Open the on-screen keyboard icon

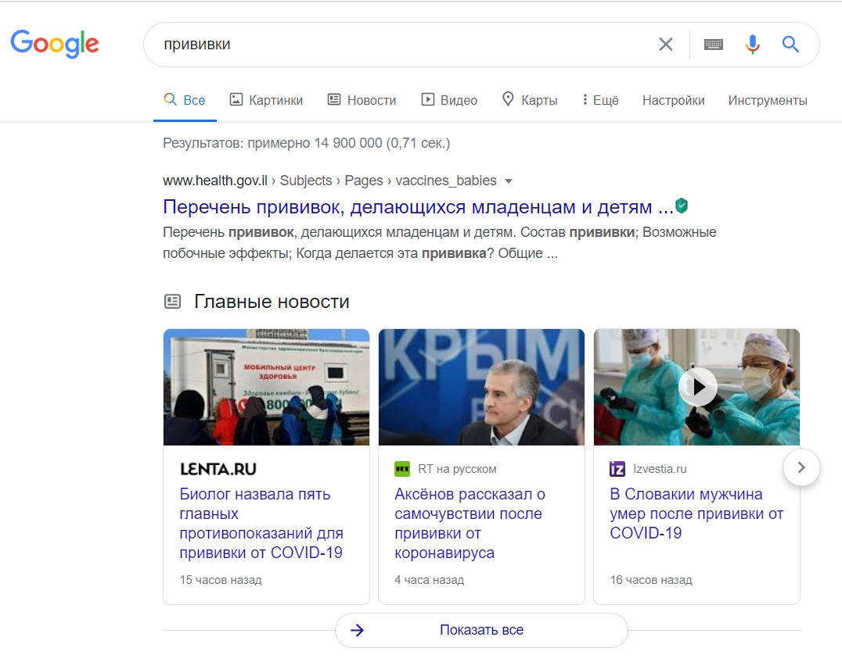click(714, 45)
